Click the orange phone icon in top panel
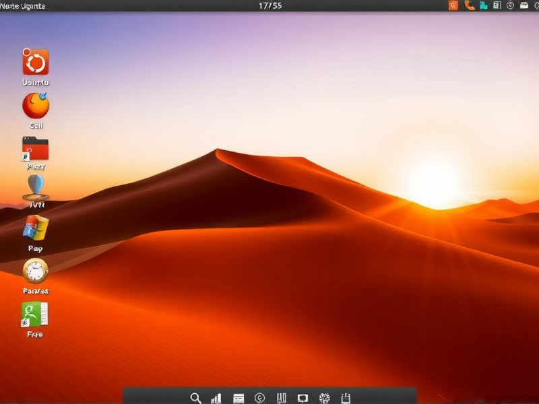Image resolution: width=539 pixels, height=404 pixels. (469, 5)
